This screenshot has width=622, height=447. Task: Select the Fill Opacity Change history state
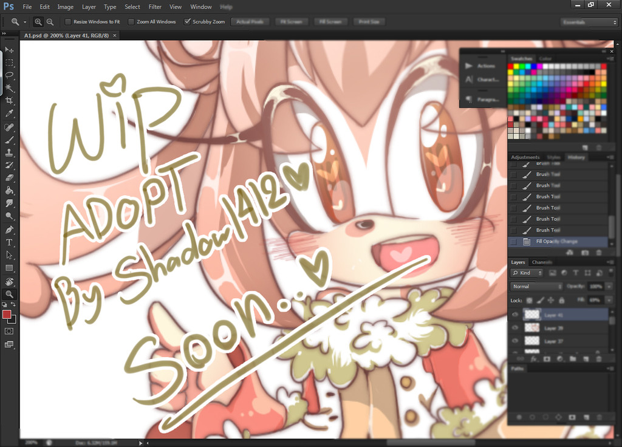[558, 241]
